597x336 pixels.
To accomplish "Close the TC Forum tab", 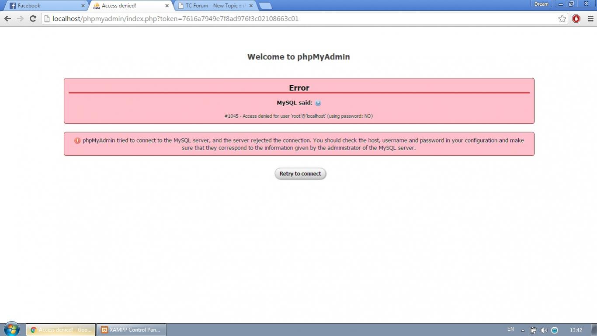I will pos(251,6).
